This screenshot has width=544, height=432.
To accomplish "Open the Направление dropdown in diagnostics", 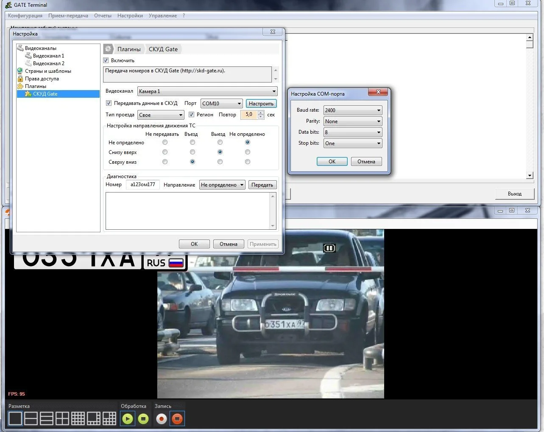I will [222, 185].
